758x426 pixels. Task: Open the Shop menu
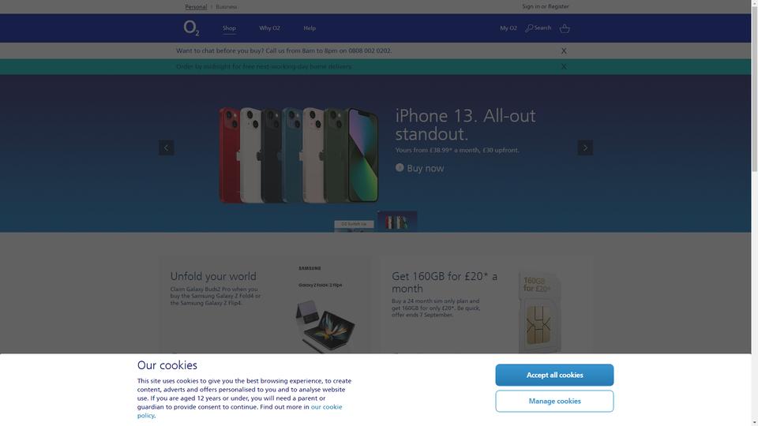click(229, 28)
